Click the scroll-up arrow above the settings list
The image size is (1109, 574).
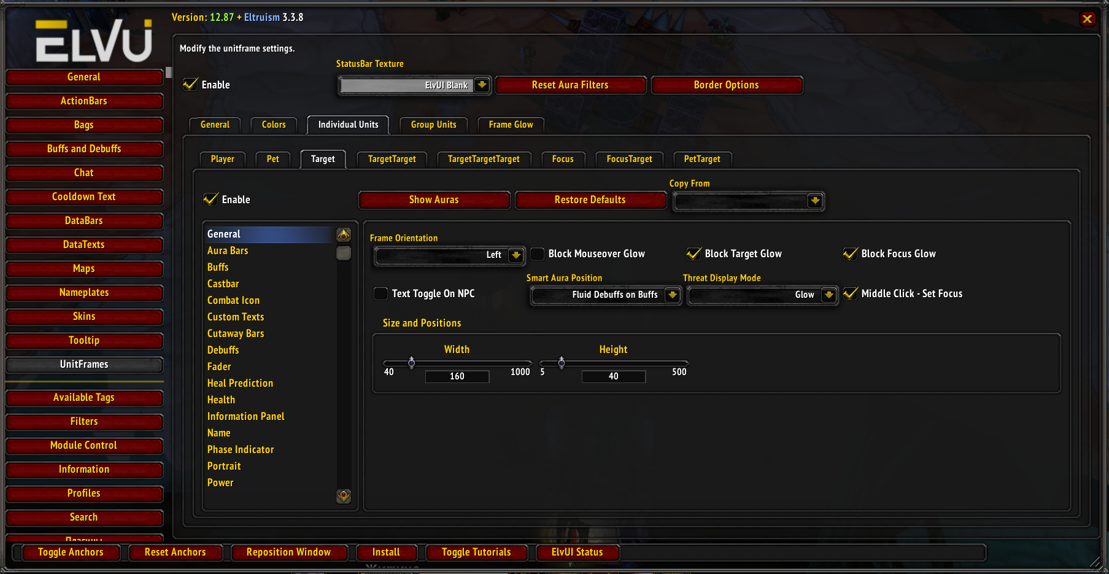(x=343, y=234)
